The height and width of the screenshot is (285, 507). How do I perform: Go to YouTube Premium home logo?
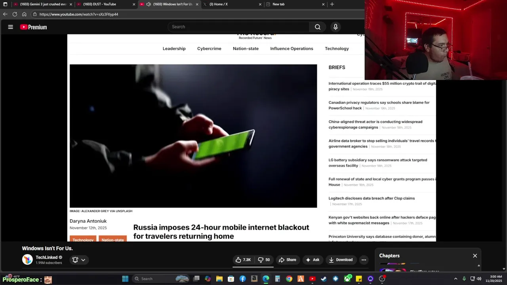(x=34, y=27)
